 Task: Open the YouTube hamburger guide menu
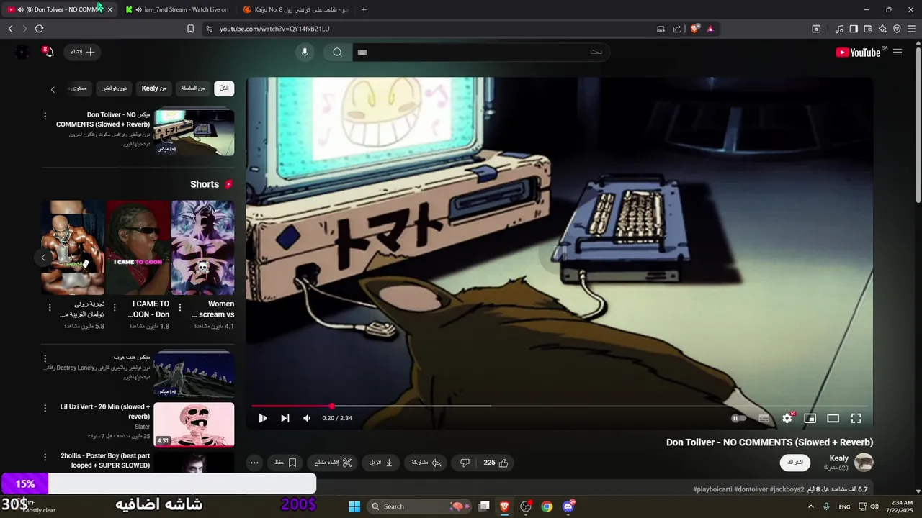pos(898,52)
